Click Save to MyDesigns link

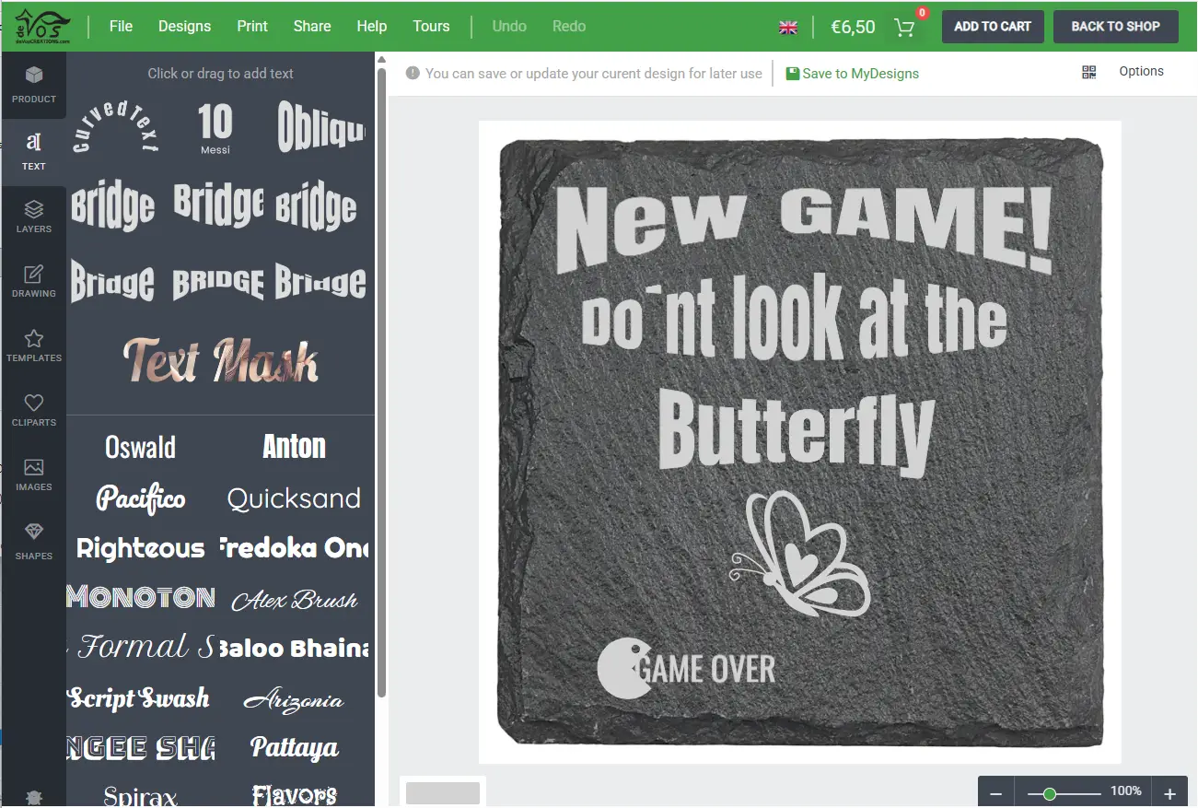852,74
